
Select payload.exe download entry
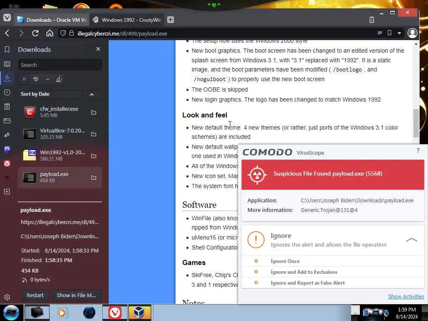click(x=60, y=177)
